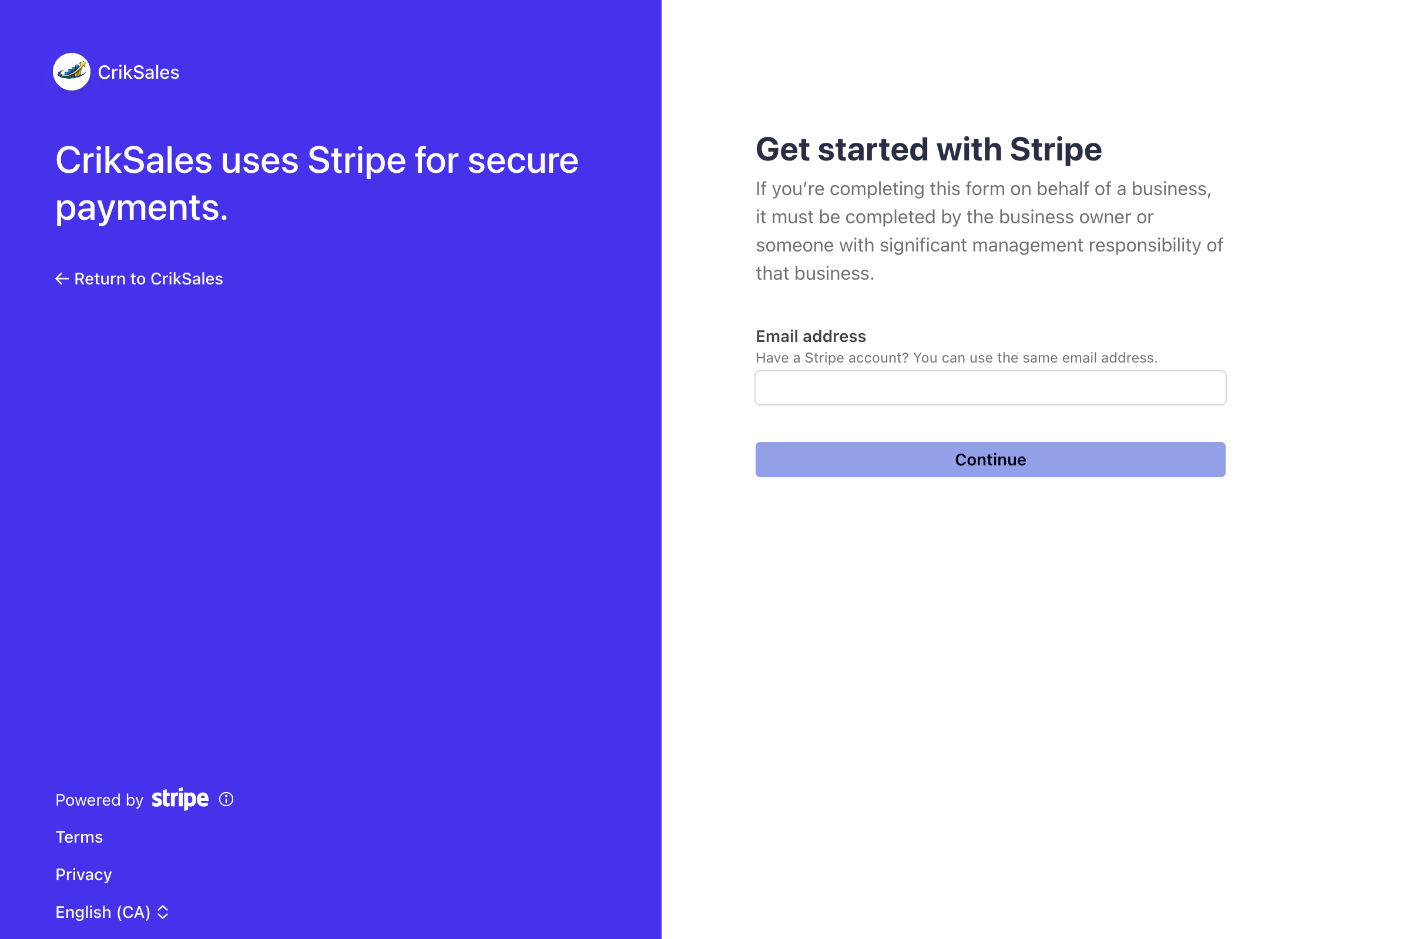This screenshot has height=939, width=1409.
Task: Click the Email address label
Action: (811, 336)
